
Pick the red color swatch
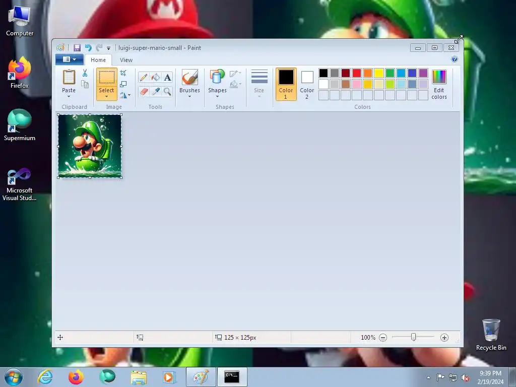coord(357,73)
